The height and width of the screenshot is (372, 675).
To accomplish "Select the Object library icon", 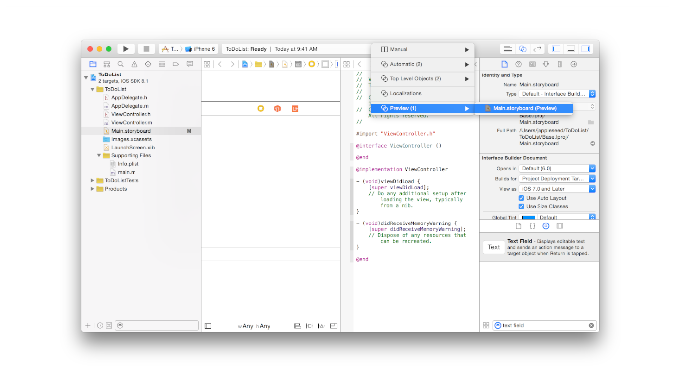I will coord(546,226).
